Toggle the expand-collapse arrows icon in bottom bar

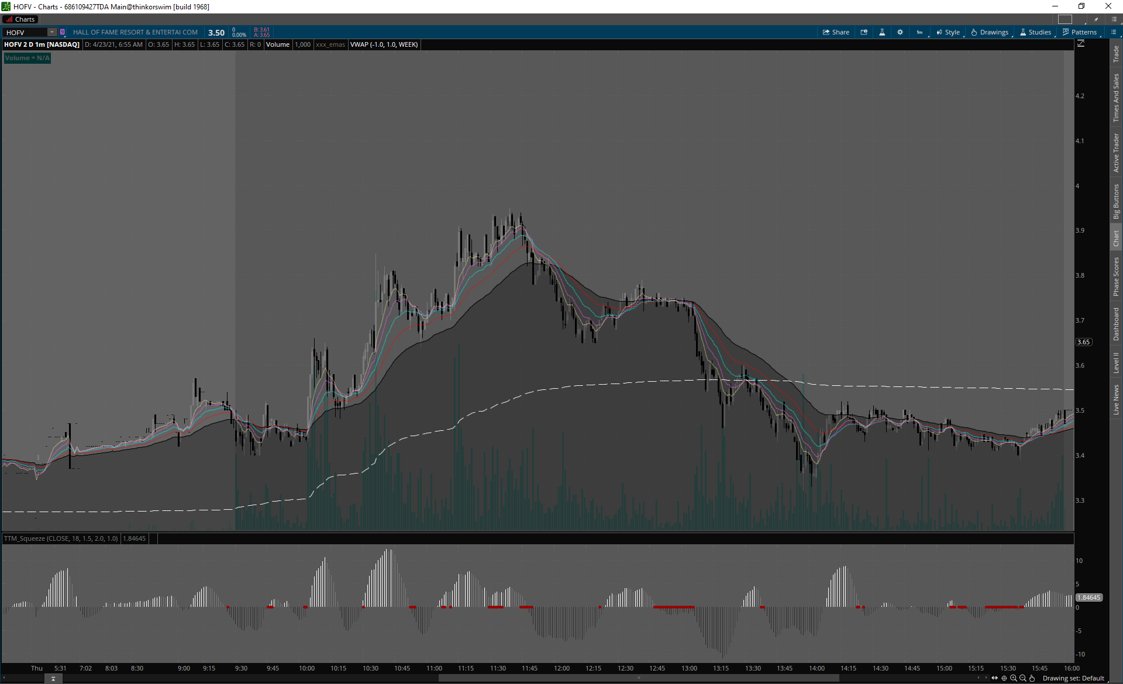tap(994, 678)
